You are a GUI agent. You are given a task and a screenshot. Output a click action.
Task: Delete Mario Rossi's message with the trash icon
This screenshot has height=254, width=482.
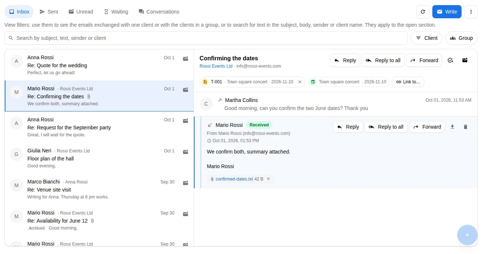click(465, 127)
